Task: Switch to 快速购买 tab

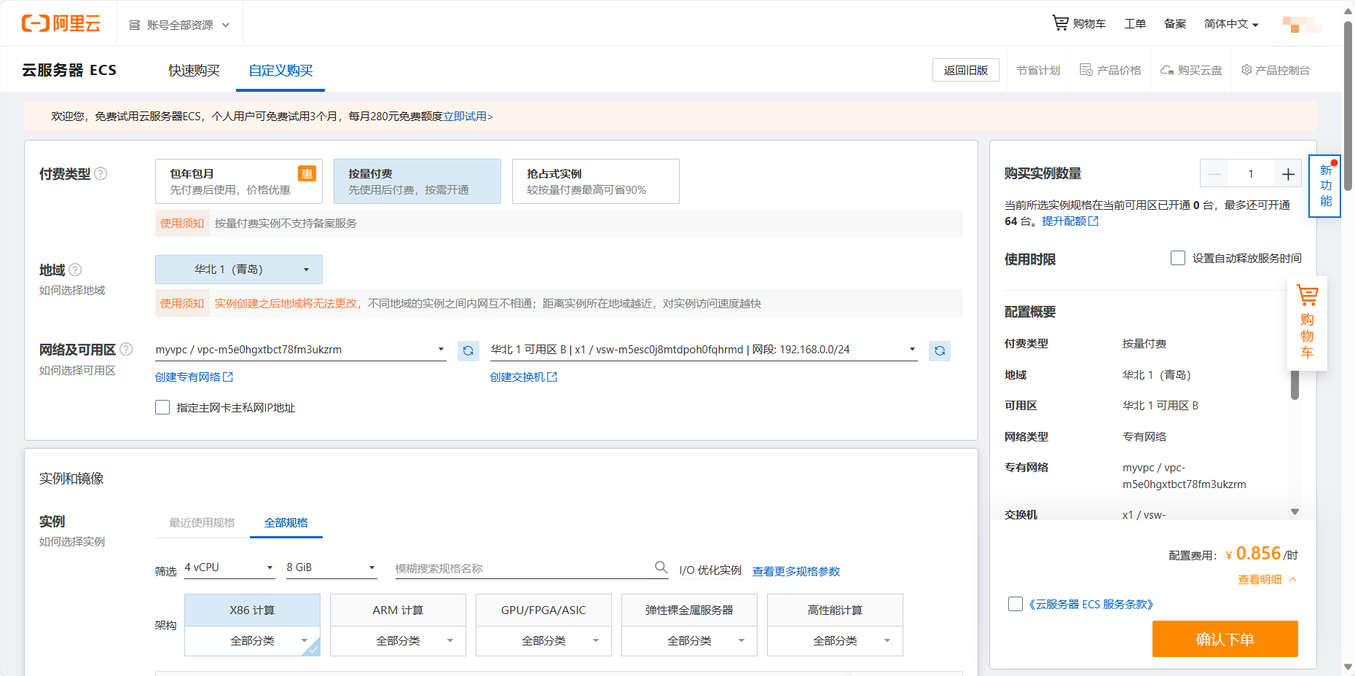Action: tap(194, 70)
